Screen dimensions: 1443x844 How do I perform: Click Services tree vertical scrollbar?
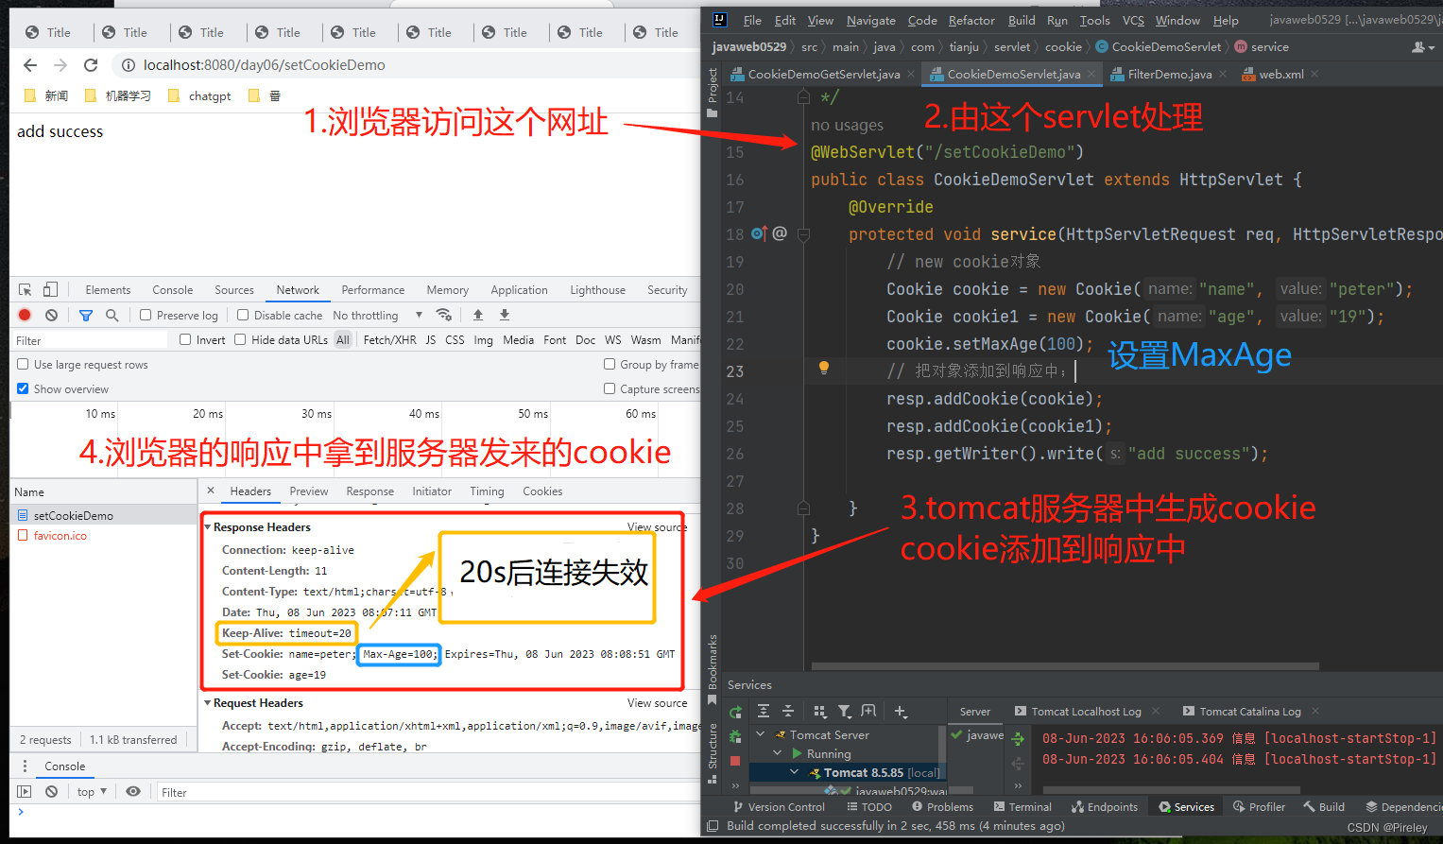coord(942,753)
